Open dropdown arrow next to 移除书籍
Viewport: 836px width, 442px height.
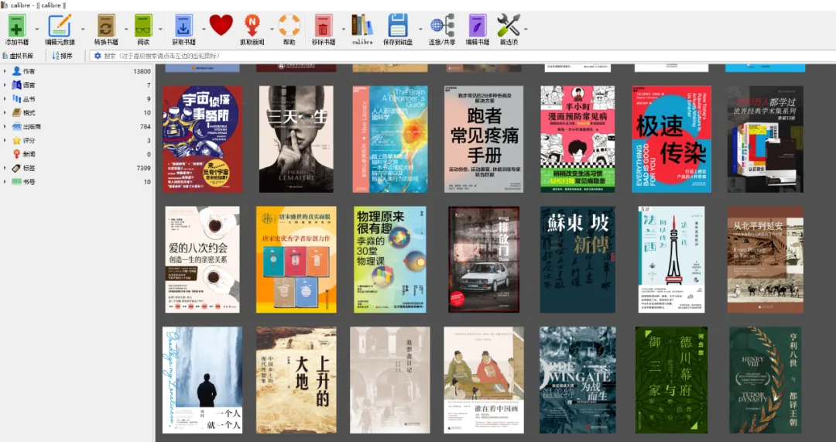344,29
